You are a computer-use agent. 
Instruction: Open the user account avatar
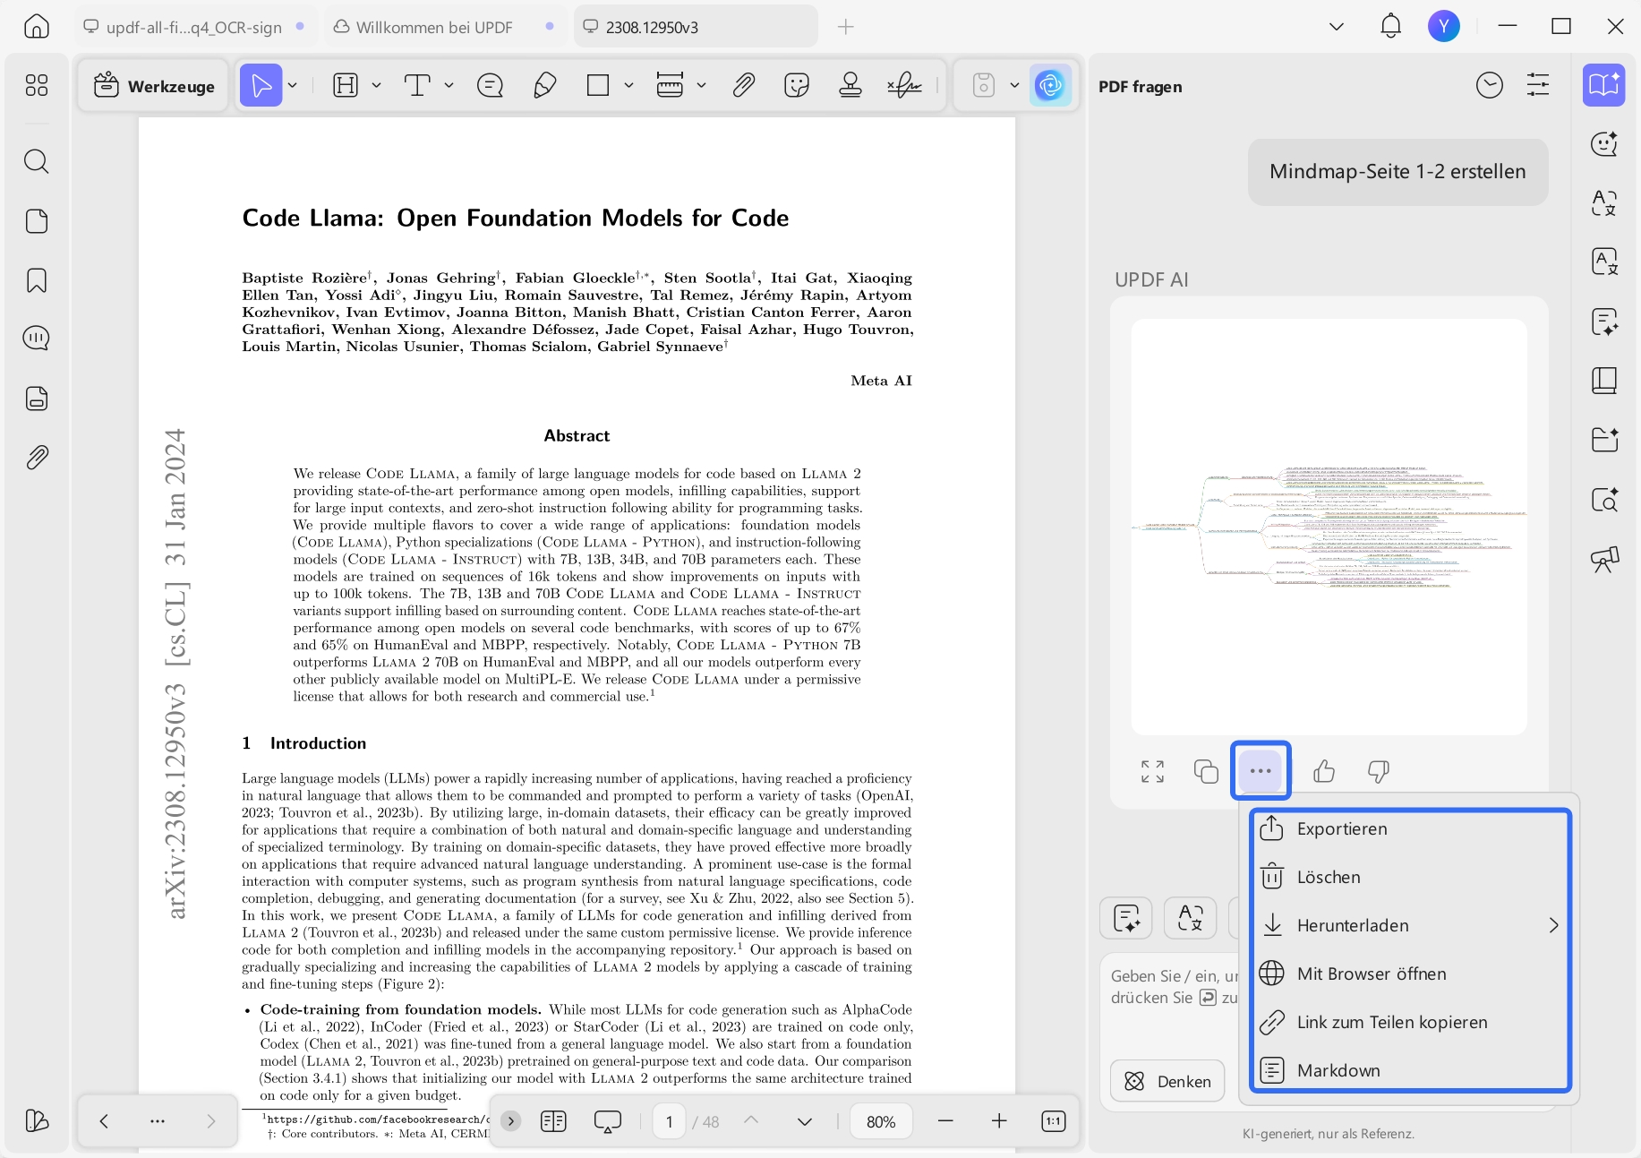(x=1444, y=27)
